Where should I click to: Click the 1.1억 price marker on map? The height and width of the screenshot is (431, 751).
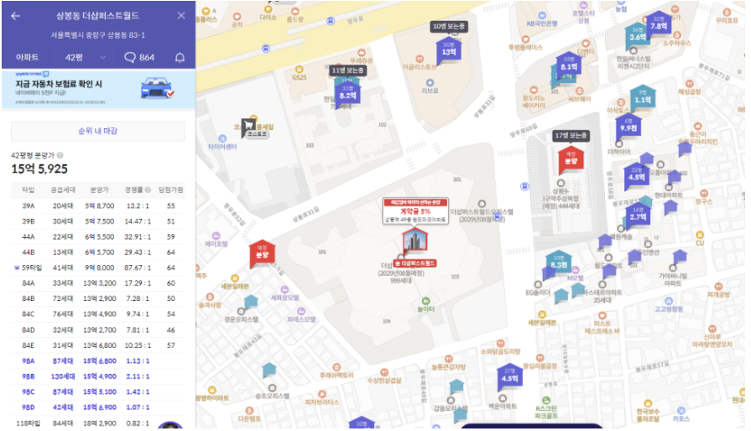pyautogui.click(x=642, y=97)
